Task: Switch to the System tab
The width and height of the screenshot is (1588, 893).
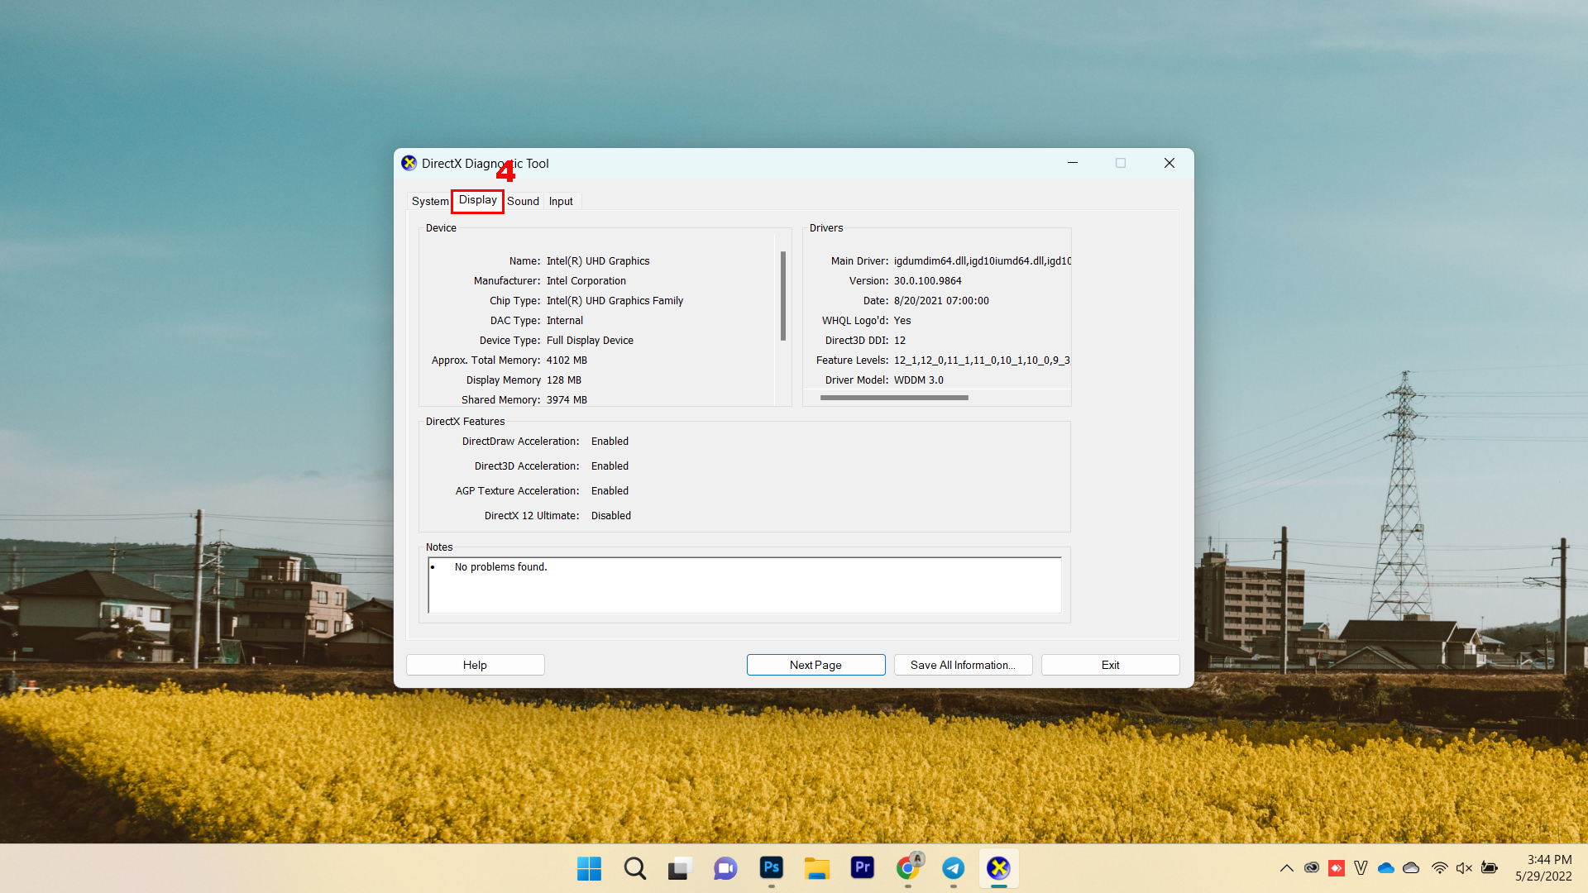Action: click(x=429, y=201)
